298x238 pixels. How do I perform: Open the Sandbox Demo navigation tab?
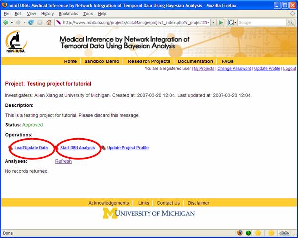[x=102, y=61]
